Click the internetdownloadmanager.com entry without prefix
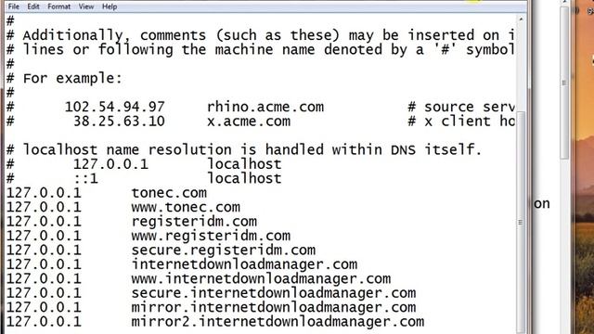Viewport: 594px width, 334px height. 244,264
